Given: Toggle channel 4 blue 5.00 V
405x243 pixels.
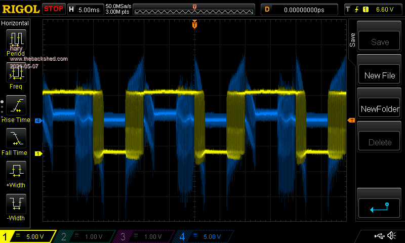Looking at the screenshot, I should pyautogui.click(x=202, y=236).
